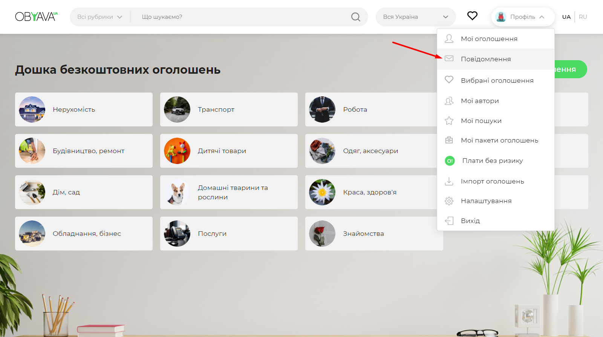Click the exit icon next to Вихід
The width and height of the screenshot is (603, 337).
pyautogui.click(x=449, y=221)
